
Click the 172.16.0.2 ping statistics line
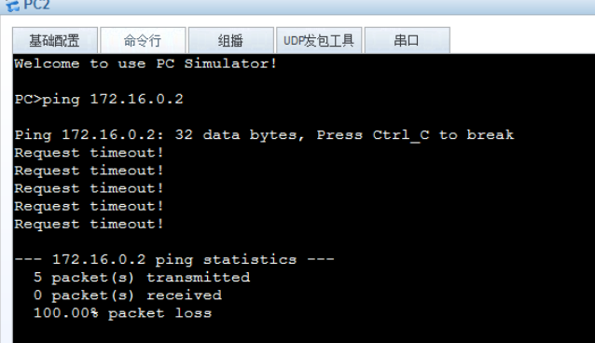tap(174, 260)
